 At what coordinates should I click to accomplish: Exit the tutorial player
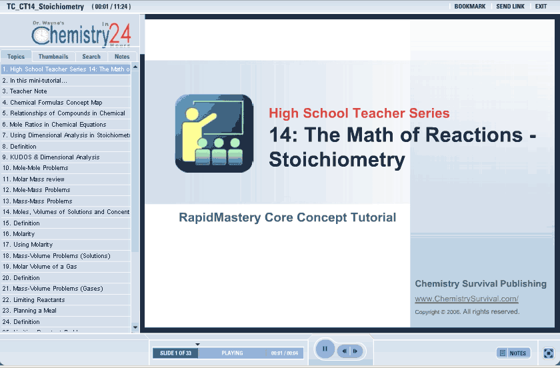(x=541, y=6)
